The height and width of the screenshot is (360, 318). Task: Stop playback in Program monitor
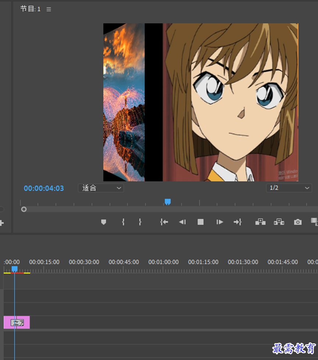click(x=200, y=222)
